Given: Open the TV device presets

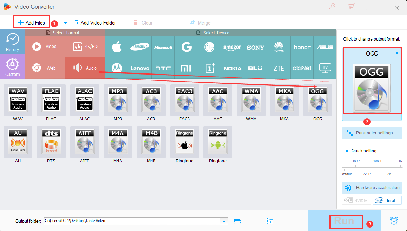Looking at the screenshot, I should pyautogui.click(x=325, y=68).
